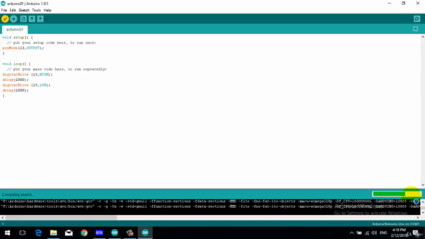This screenshot has height=239, width=425.
Task: Click the network tray icon
Action: tap(367, 233)
